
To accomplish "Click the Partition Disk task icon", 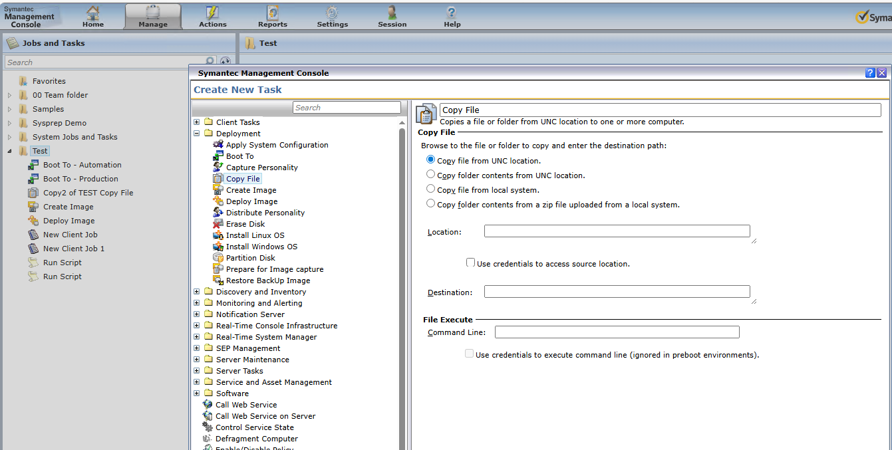I will 218,258.
